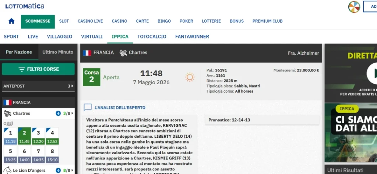Open the Bonus page
Image resolution: width=377 pixels, height=174 pixels.
237,21
